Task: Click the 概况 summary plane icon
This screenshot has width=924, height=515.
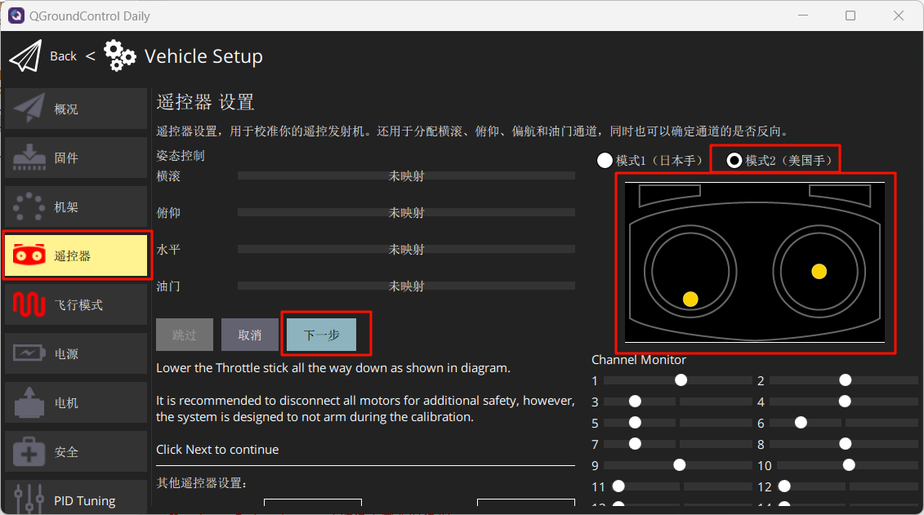Action: click(29, 109)
